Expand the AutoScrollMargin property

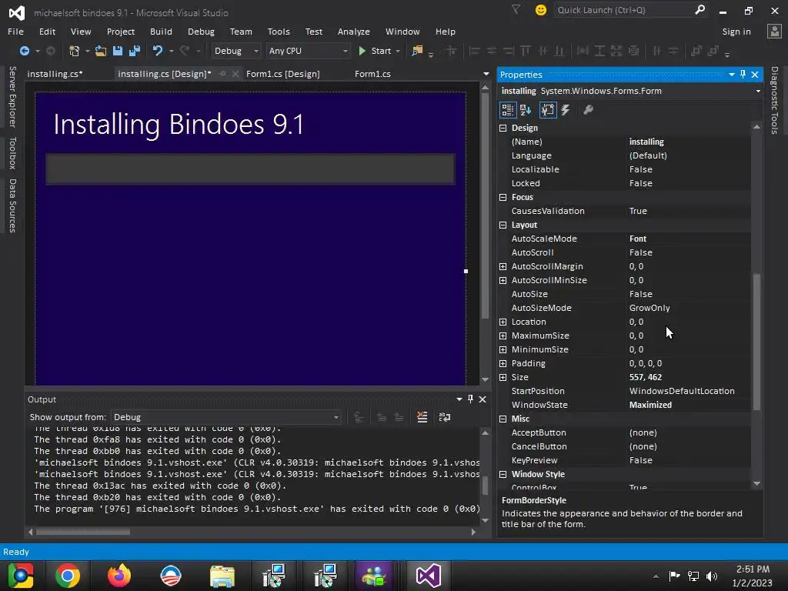point(503,266)
